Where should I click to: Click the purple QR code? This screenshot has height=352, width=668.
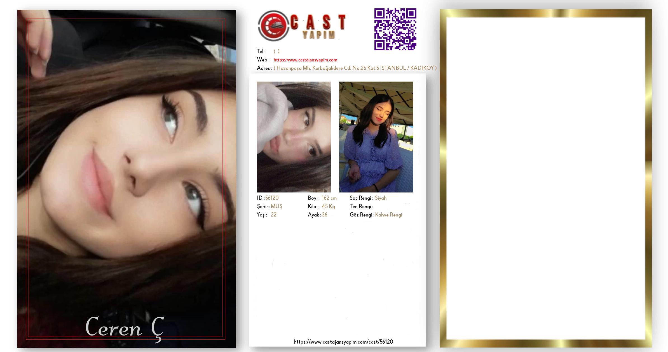coord(395,29)
